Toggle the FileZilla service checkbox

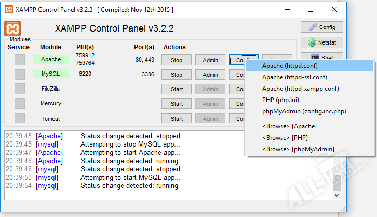click(20, 89)
